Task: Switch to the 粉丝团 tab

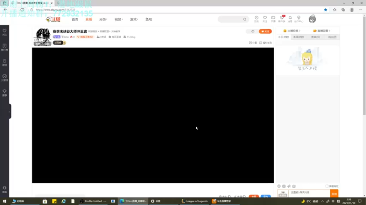Action: click(332, 37)
